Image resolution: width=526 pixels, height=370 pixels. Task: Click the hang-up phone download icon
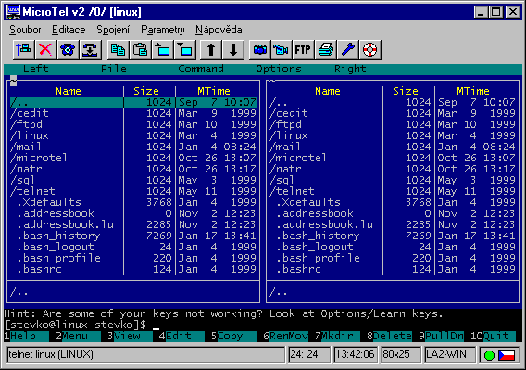pyautogui.click(x=90, y=50)
